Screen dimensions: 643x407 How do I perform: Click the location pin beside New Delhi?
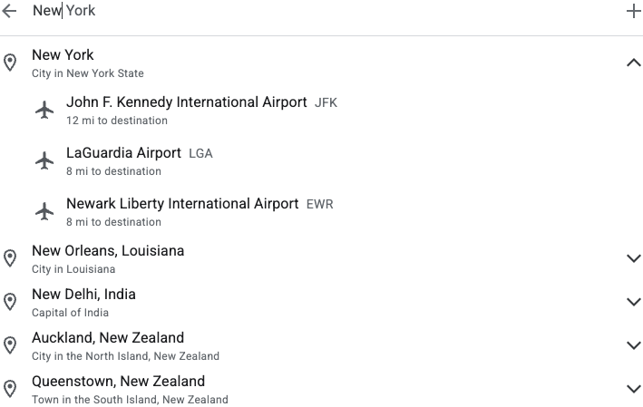click(x=10, y=302)
